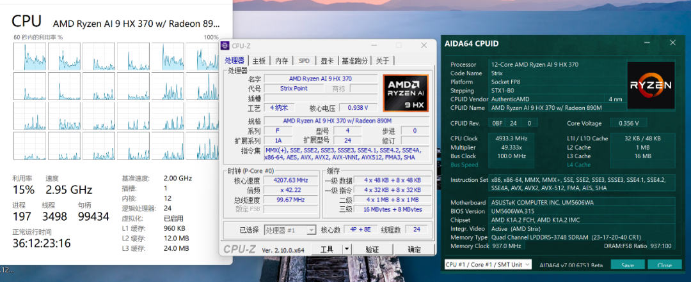Click the 名字 field AMD Ryzen AI 9 HX 370
This screenshot has height=282, width=691.
point(321,78)
